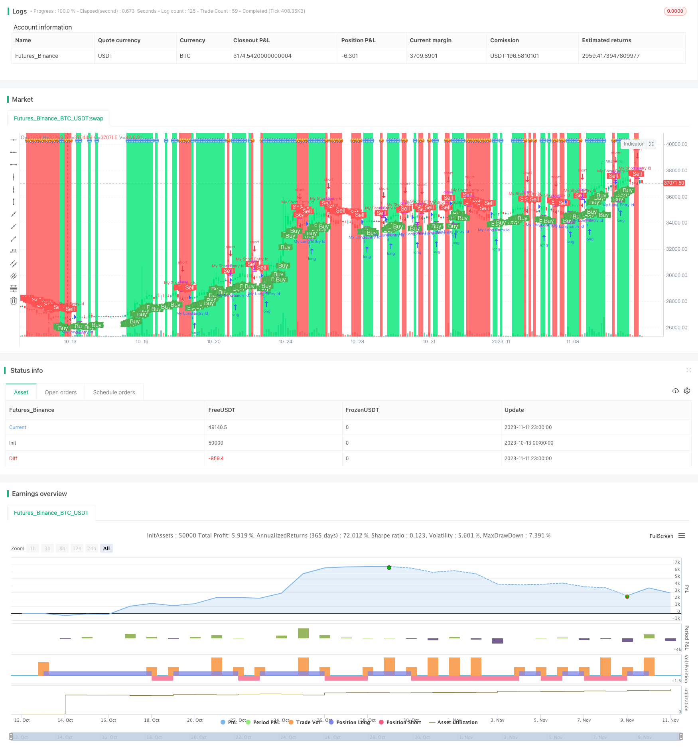Toggle PnL series in legend
This screenshot has width=698, height=752.
tap(229, 722)
